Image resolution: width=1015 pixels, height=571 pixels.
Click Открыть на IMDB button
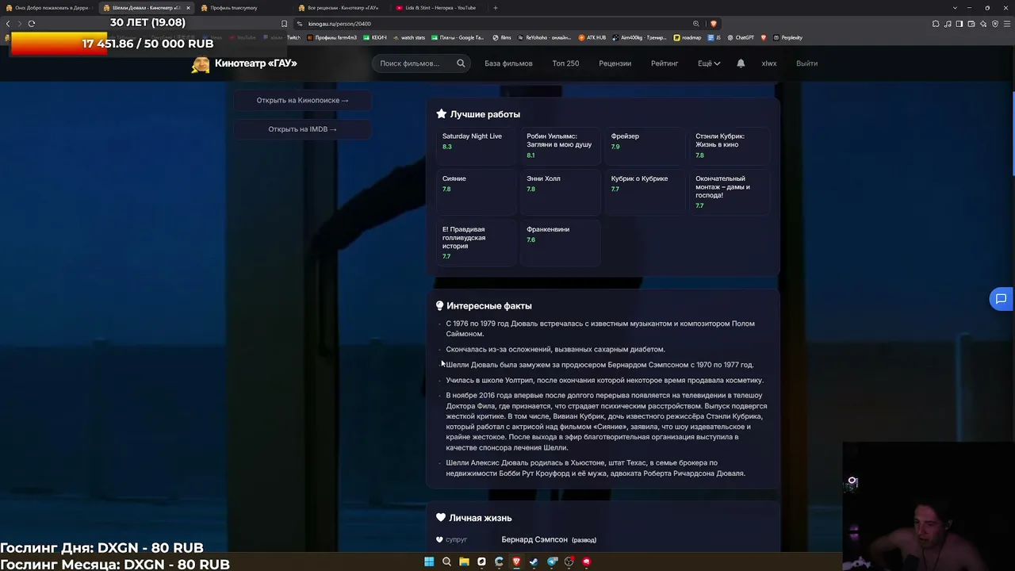pyautogui.click(x=302, y=129)
